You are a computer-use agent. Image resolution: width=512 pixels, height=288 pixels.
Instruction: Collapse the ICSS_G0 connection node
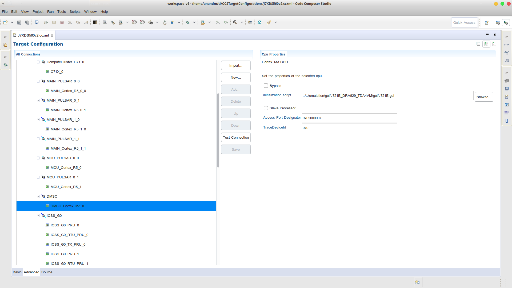click(38, 215)
